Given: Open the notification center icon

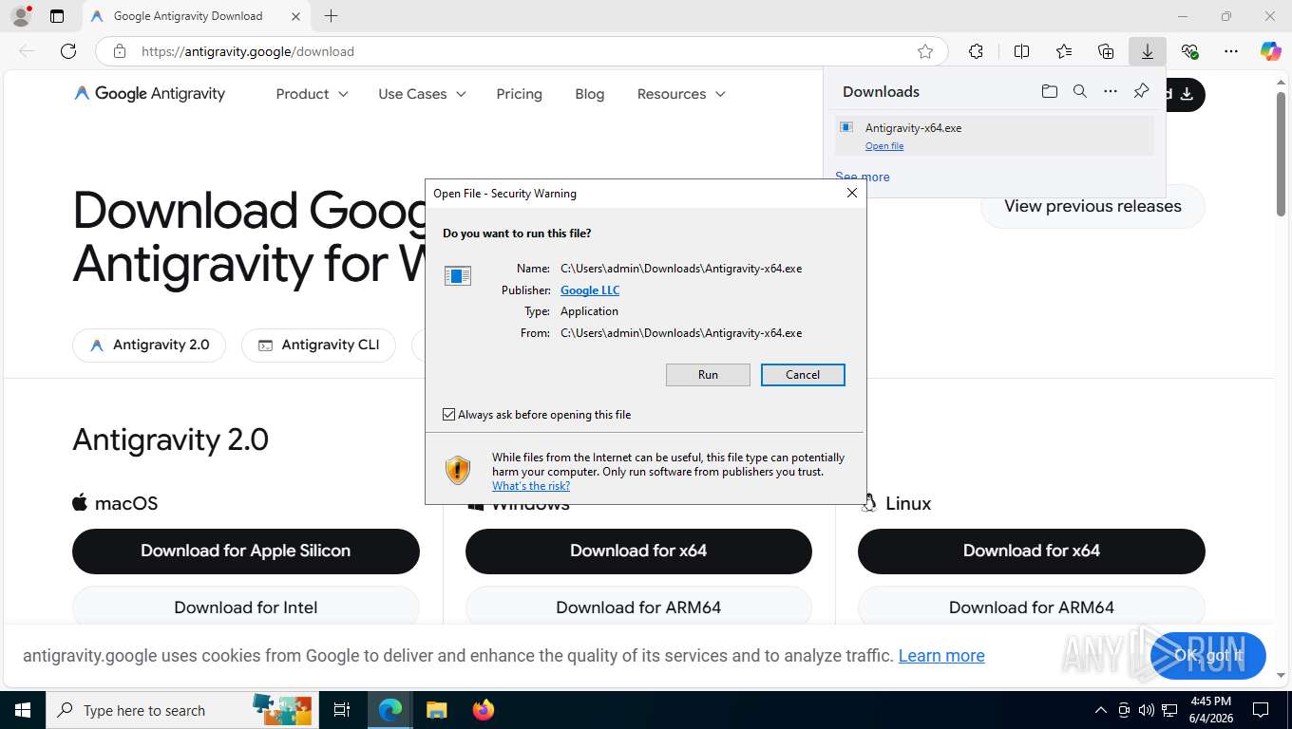Looking at the screenshot, I should point(1261,710).
